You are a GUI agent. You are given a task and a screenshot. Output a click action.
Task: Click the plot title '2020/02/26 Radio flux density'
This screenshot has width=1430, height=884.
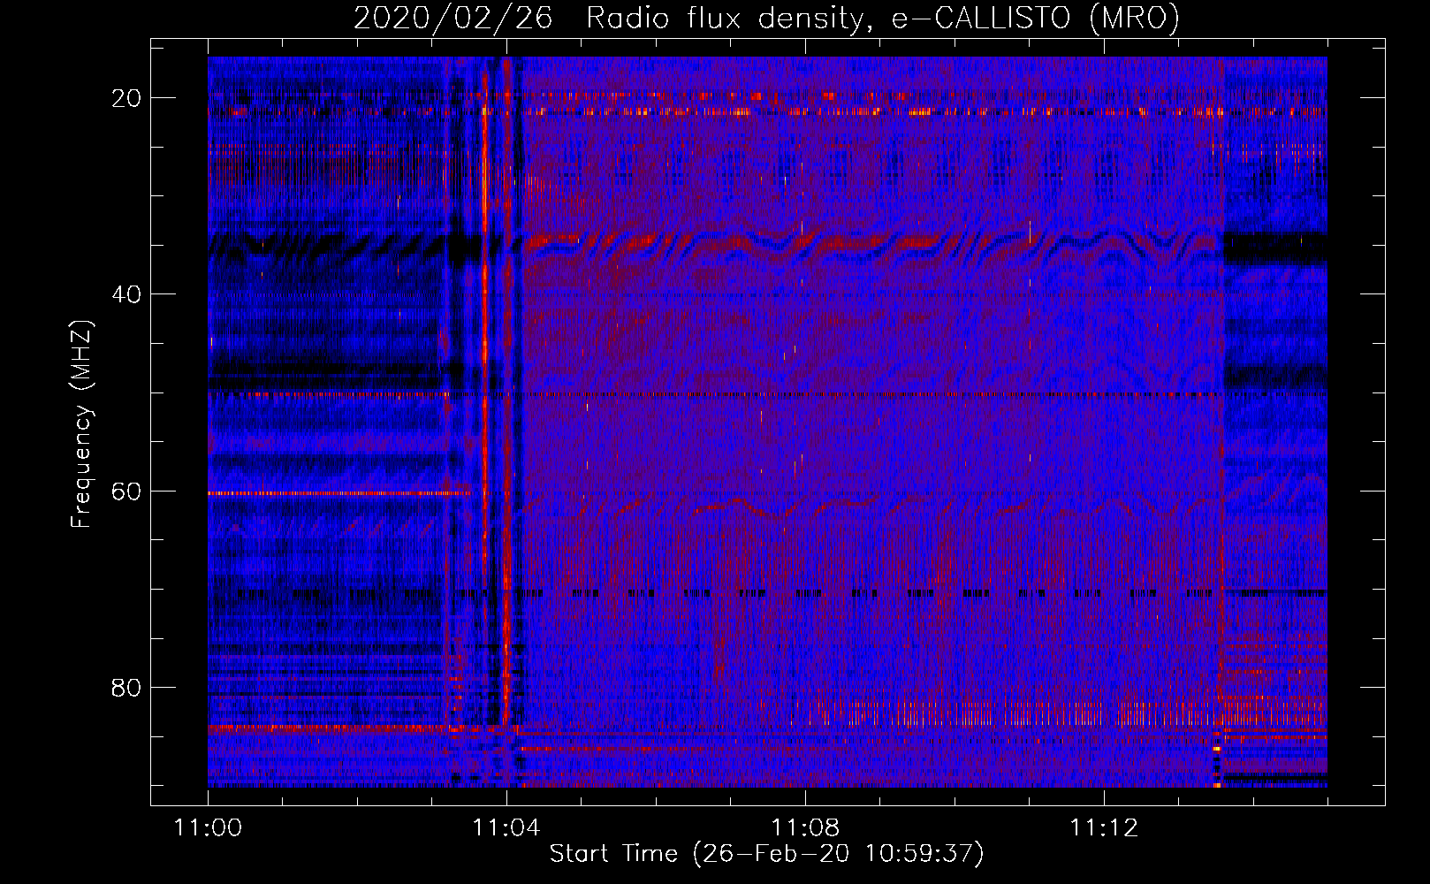coord(766,18)
